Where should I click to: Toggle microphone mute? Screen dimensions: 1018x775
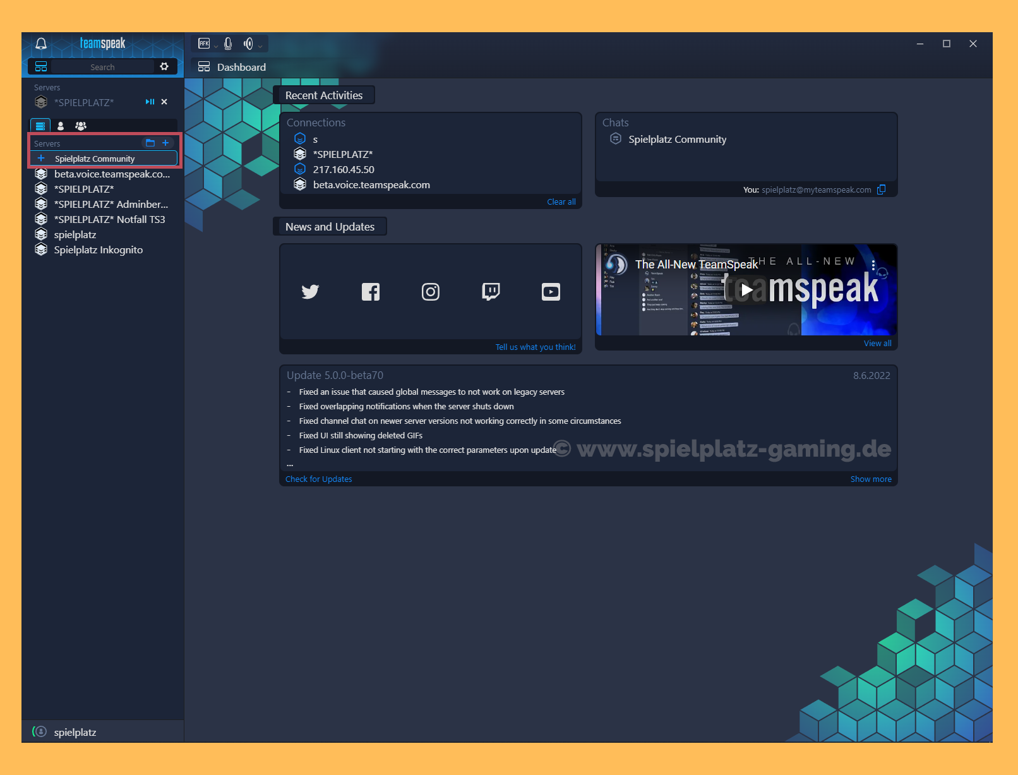pos(228,44)
